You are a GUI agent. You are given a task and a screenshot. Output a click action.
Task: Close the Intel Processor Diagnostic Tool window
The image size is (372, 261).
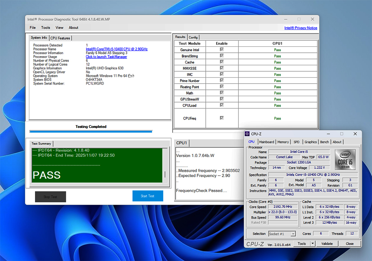click(312, 19)
